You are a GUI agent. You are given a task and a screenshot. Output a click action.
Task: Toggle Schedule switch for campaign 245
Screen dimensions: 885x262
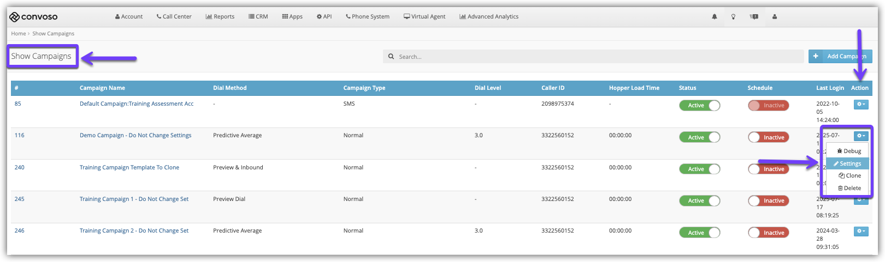768,201
